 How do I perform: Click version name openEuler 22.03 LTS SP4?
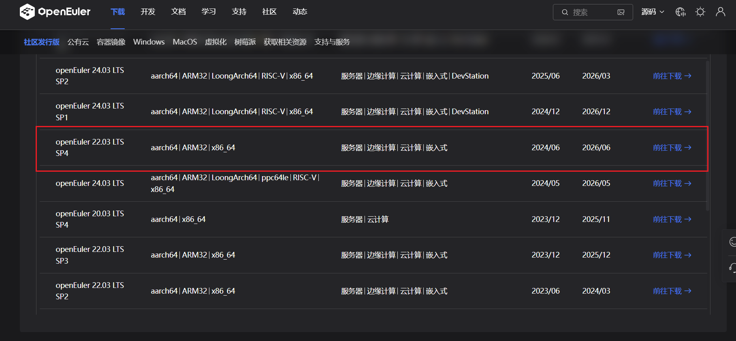click(x=90, y=147)
